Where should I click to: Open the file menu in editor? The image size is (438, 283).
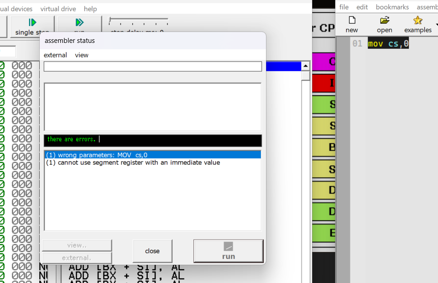tap(344, 7)
